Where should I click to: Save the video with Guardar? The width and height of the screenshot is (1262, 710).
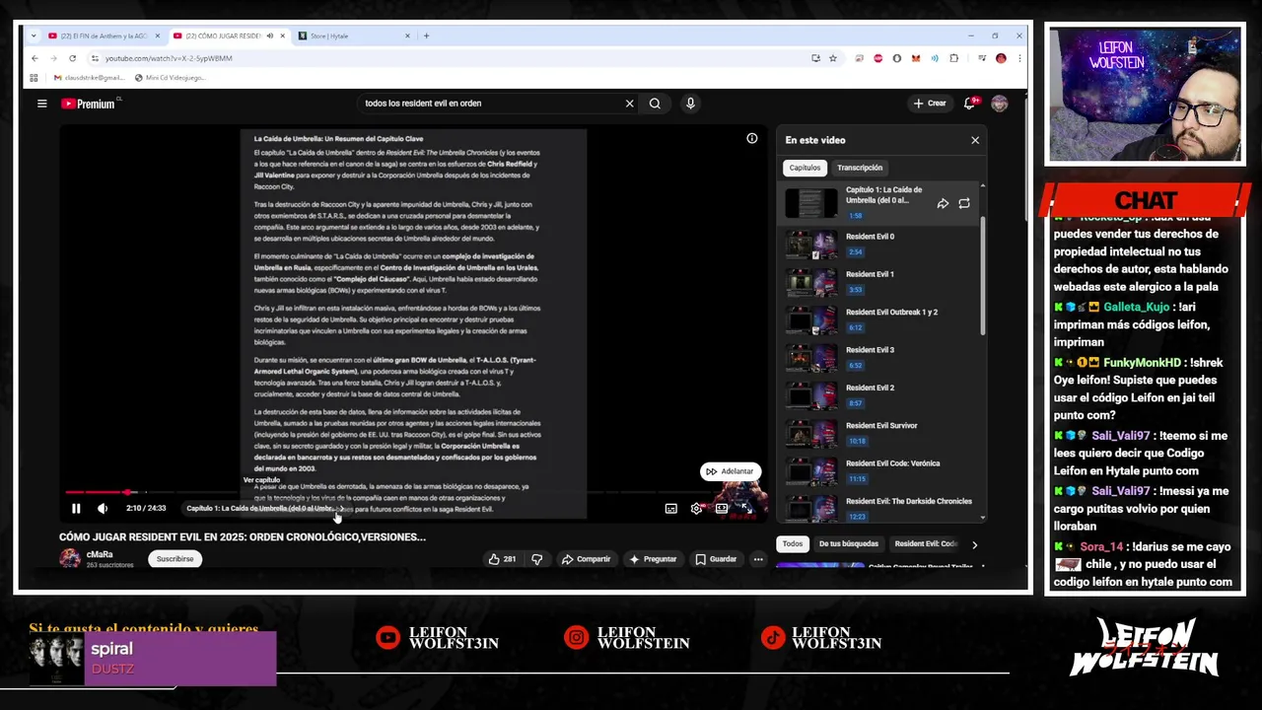click(x=716, y=559)
